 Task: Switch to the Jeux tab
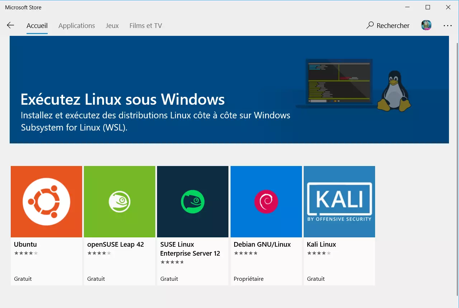click(112, 26)
